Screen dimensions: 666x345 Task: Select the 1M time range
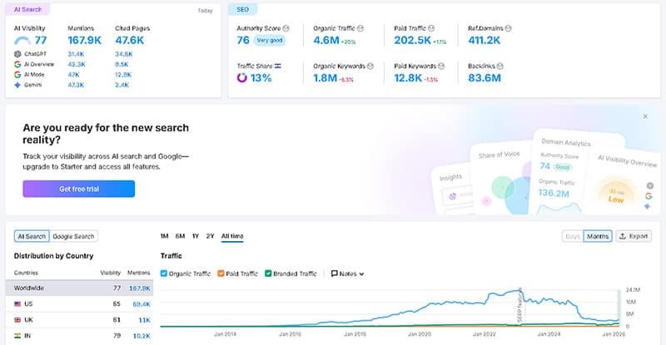pyautogui.click(x=164, y=236)
